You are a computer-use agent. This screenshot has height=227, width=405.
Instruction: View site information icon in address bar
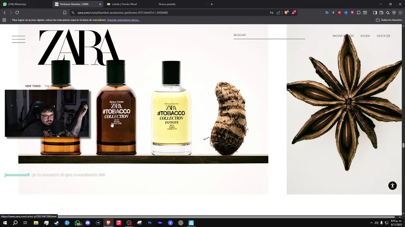pos(73,13)
